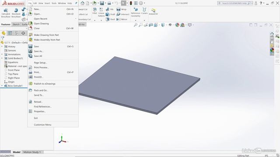Image resolution: width=280 pixels, height=157 pixels.
Task: Click the user login icon
Action: pos(255,3)
